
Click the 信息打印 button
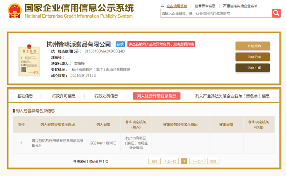(x=252, y=68)
